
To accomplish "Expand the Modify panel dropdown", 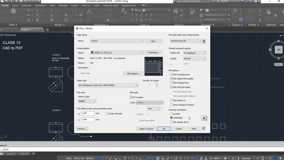I will (x=59, y=25).
